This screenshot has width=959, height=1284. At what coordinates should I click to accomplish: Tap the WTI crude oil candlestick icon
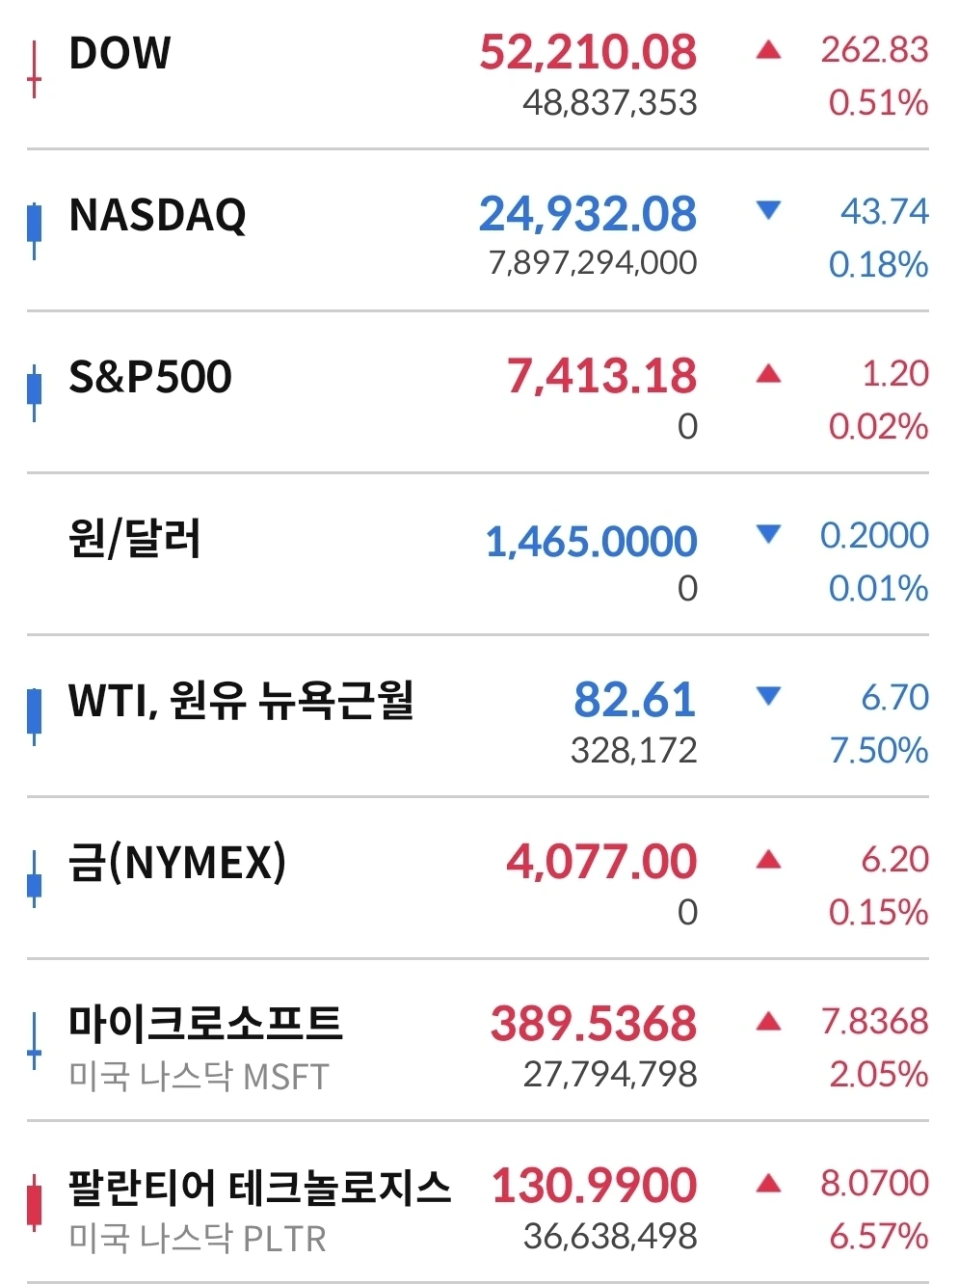35,715
